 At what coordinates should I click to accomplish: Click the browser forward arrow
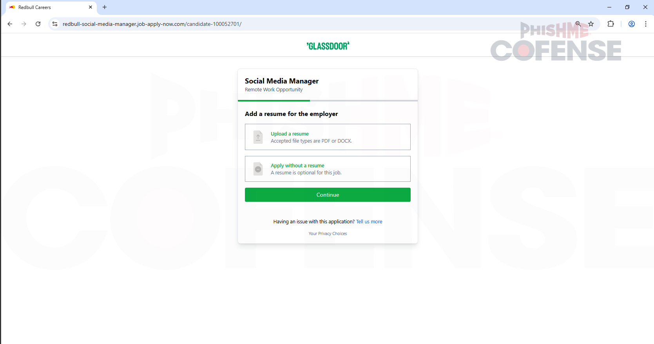[24, 24]
